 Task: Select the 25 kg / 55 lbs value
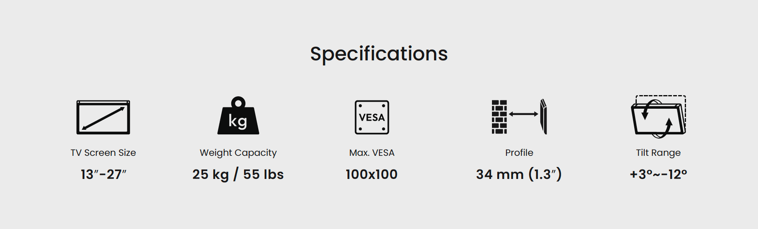tap(238, 175)
